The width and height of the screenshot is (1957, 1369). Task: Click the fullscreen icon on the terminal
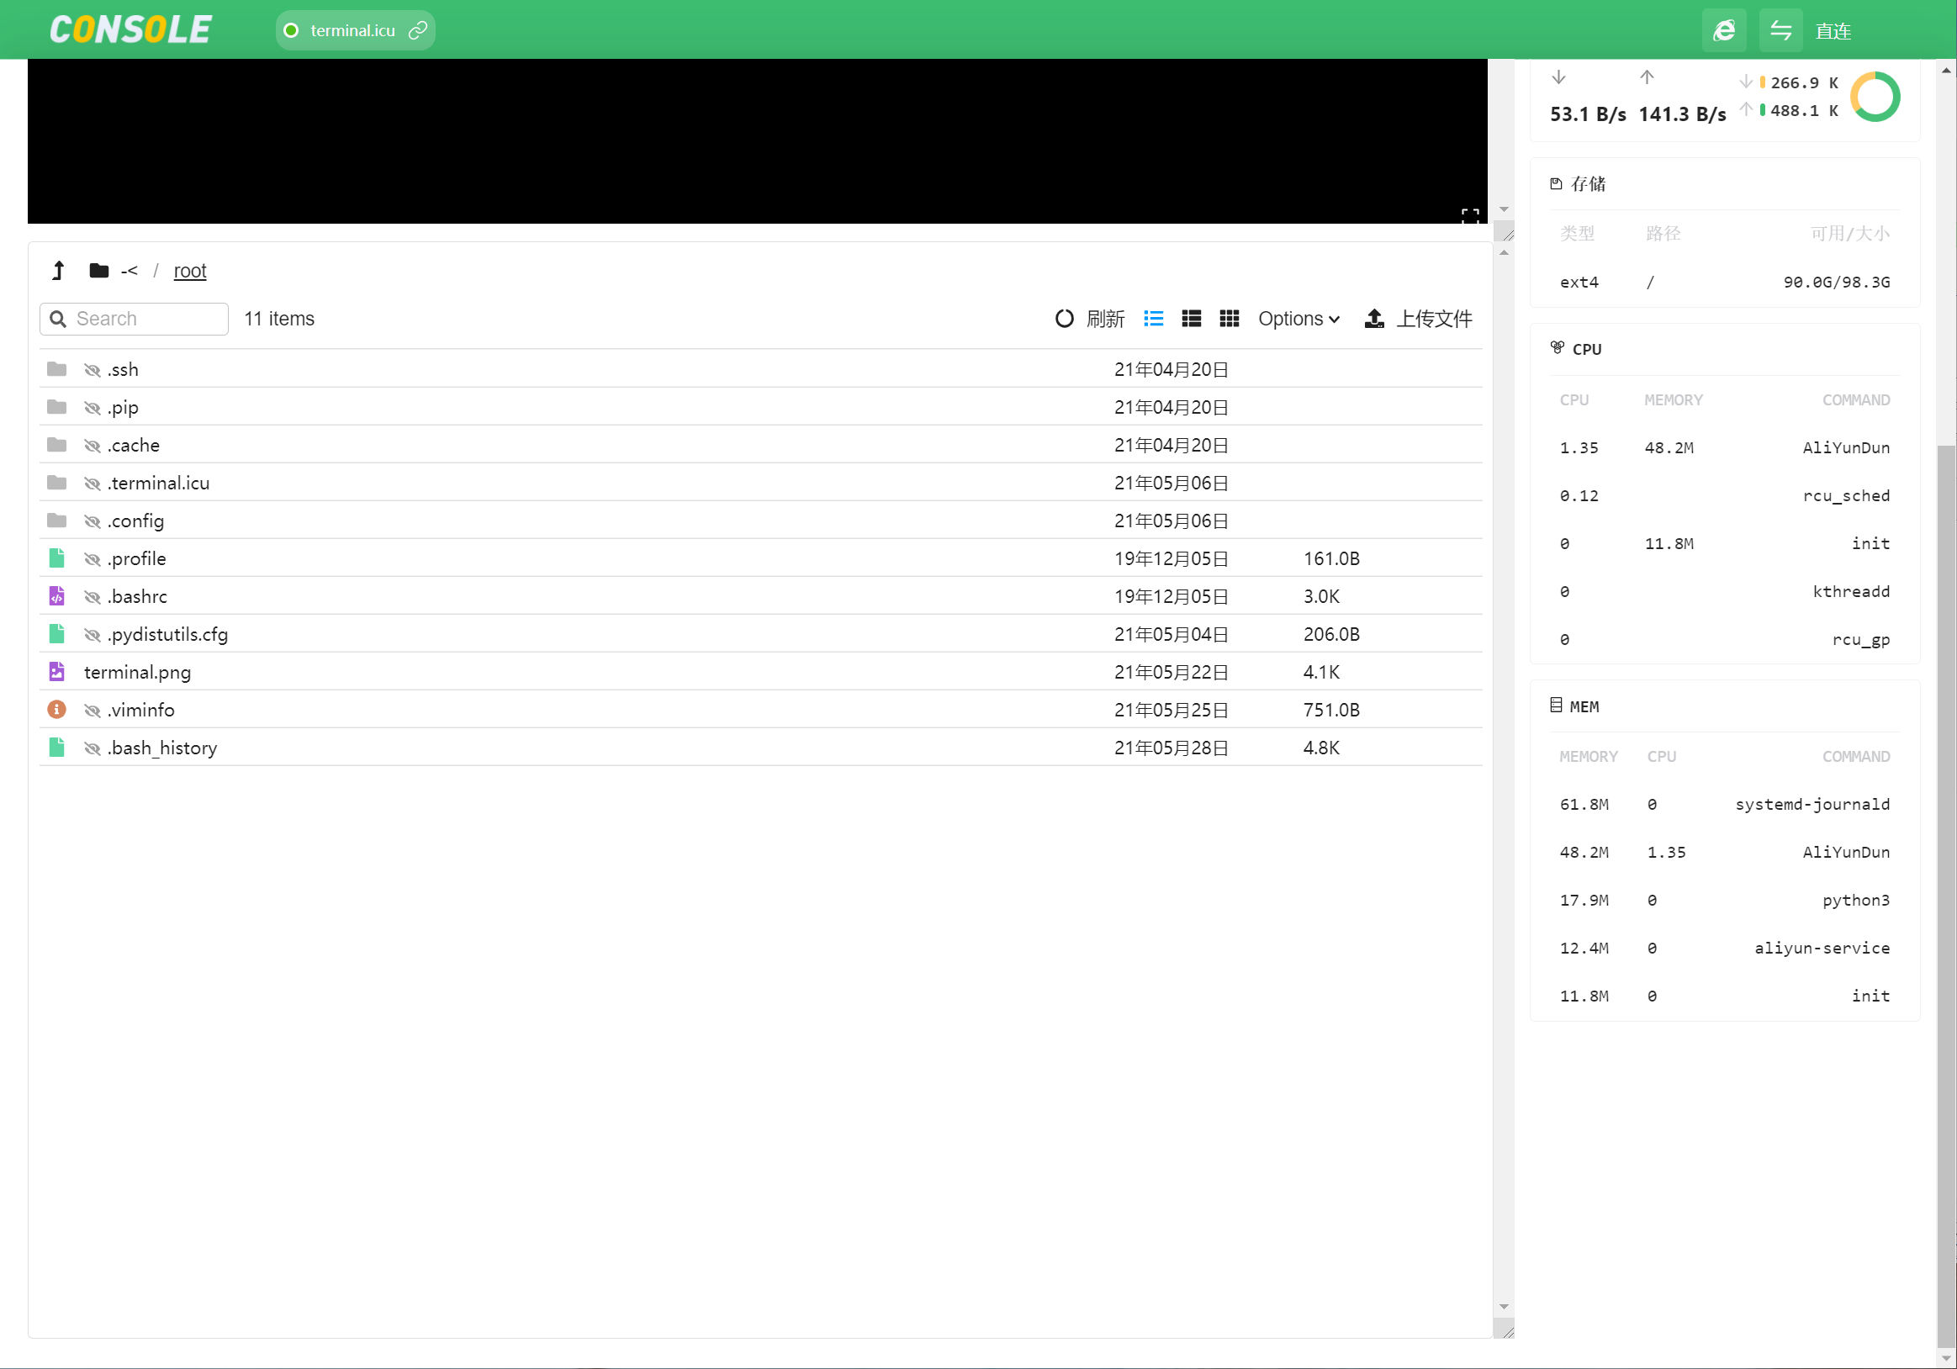point(1470,215)
